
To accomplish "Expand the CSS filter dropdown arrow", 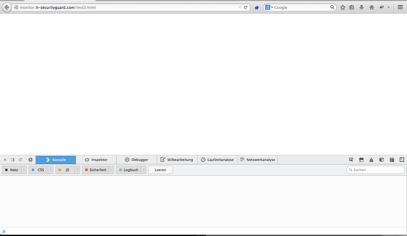I will click(x=51, y=170).
